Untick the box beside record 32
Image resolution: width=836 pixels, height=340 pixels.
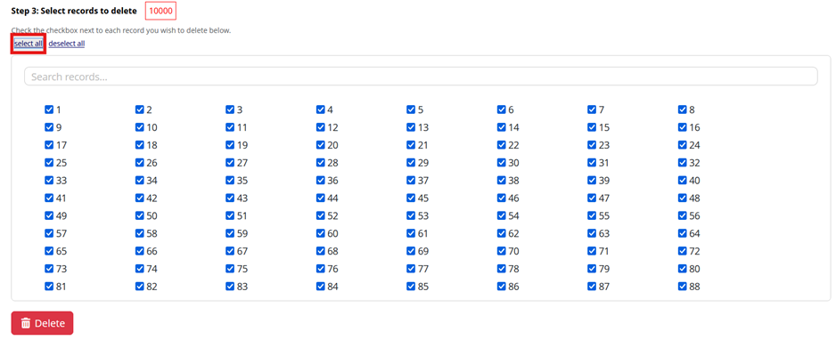click(683, 162)
